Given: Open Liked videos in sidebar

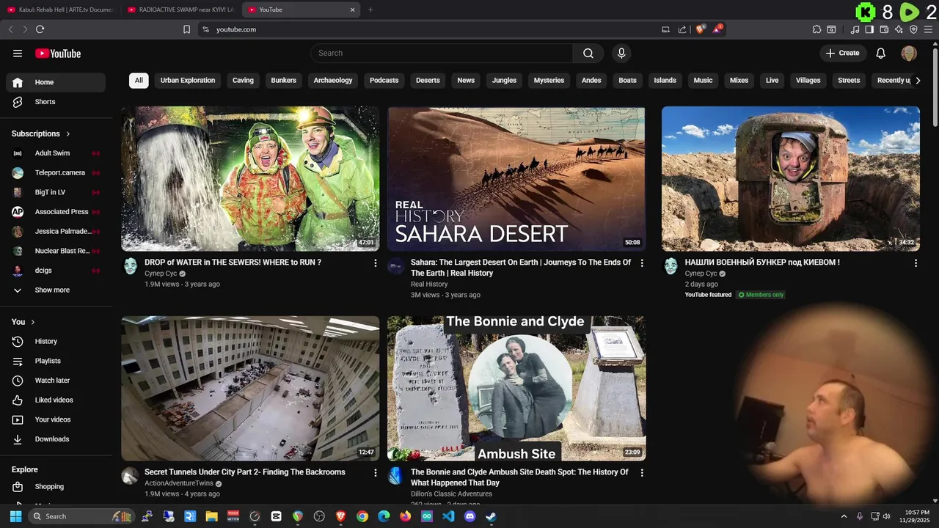Looking at the screenshot, I should [56, 400].
